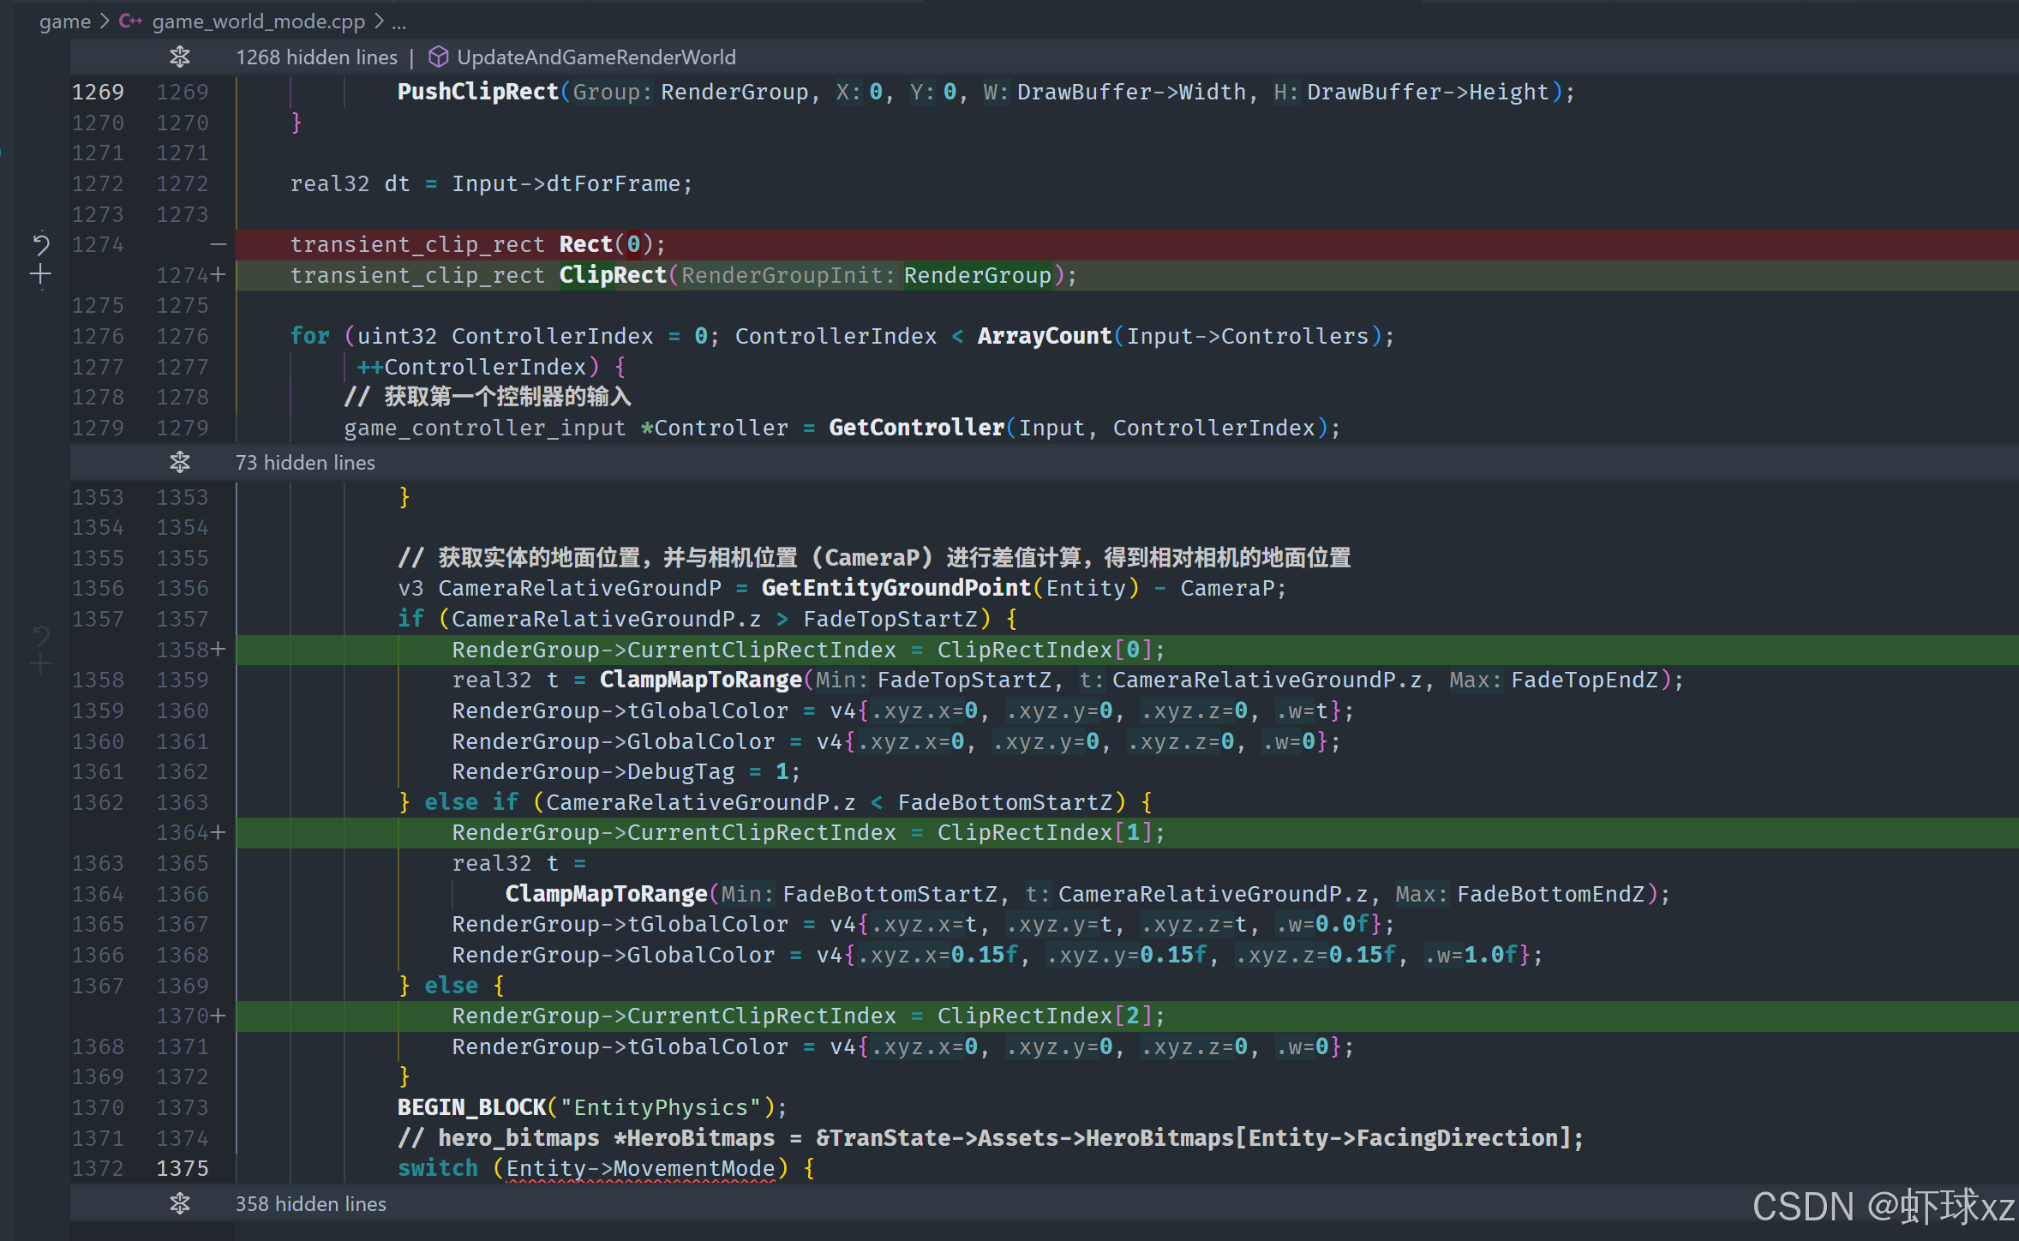Click unfold icon beside 73 hidden lines
Screen dimensions: 2019x1241
click(x=179, y=463)
